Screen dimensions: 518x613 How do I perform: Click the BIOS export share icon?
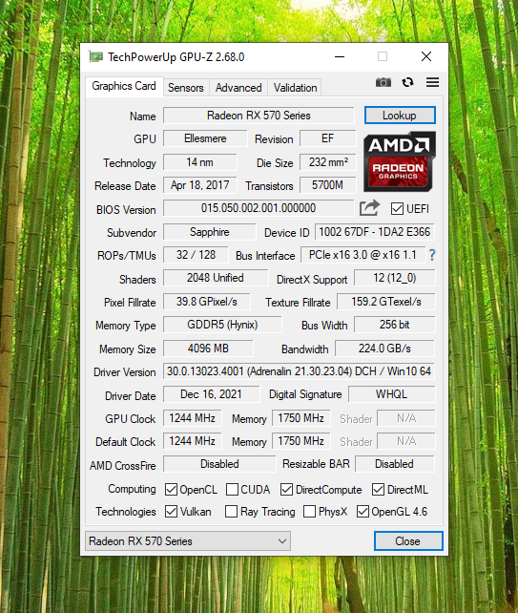pos(369,208)
